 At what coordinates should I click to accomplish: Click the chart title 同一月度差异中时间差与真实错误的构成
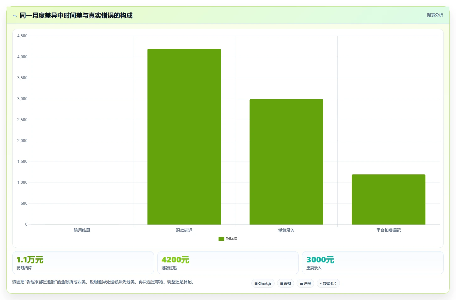click(76, 15)
